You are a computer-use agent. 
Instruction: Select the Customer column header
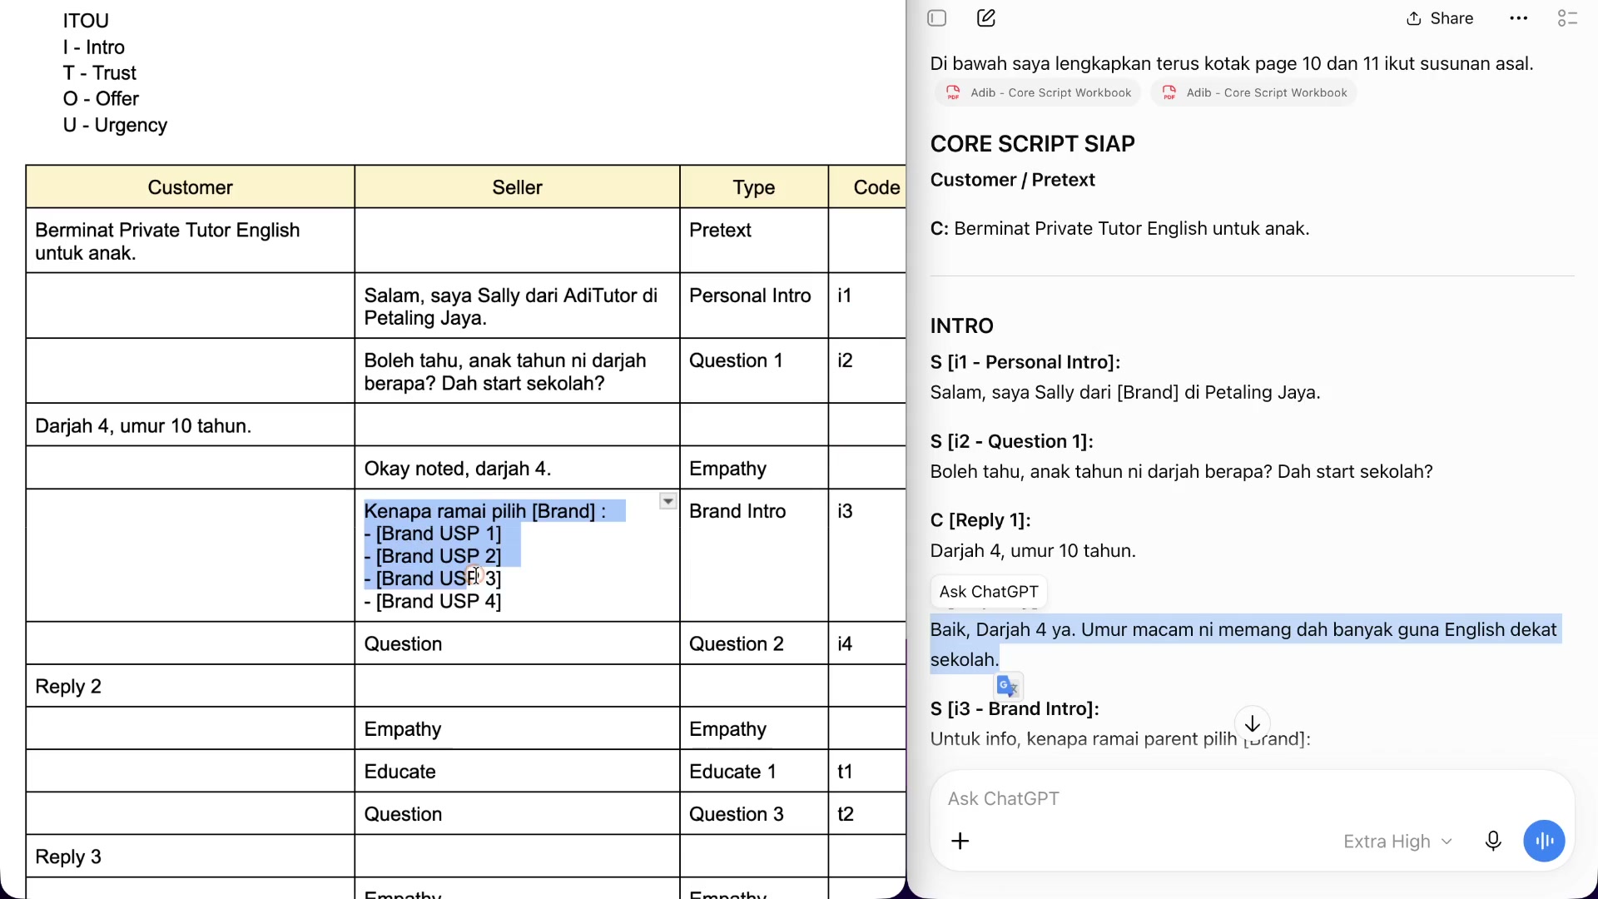(191, 187)
